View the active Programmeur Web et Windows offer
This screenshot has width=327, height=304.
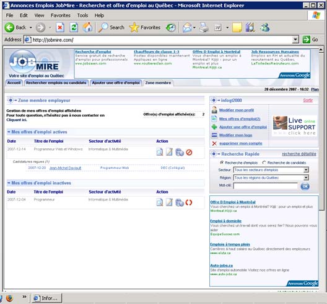160,152
